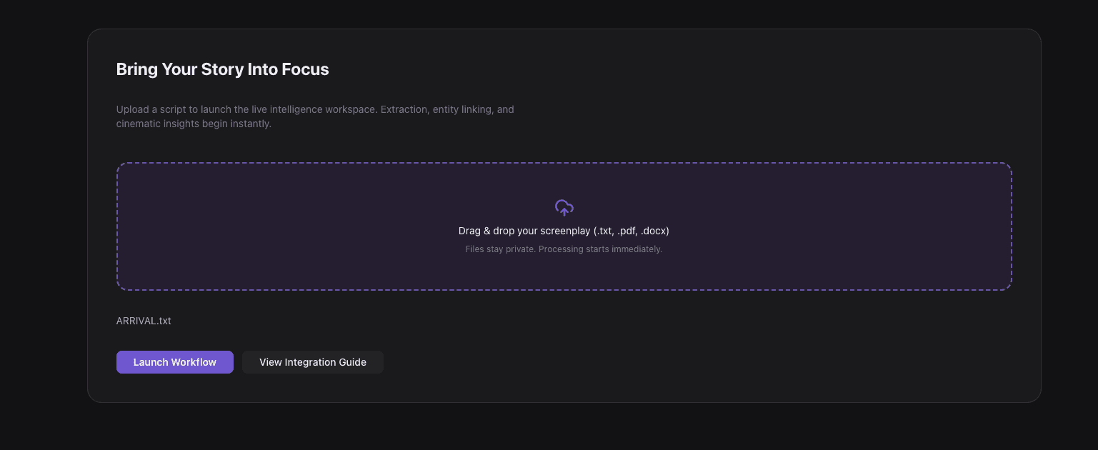This screenshot has width=1098, height=450.
Task: Click the 'Upload a script to launch' description line
Action: [246, 109]
